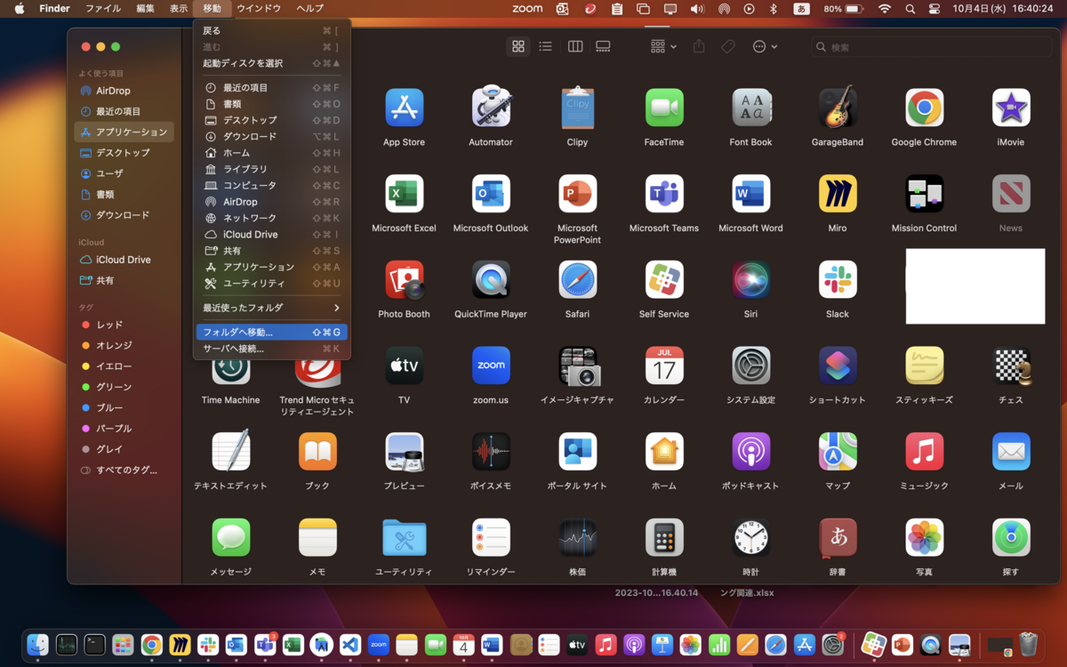
Task: Click the Mission Control icon
Action: tap(925, 194)
